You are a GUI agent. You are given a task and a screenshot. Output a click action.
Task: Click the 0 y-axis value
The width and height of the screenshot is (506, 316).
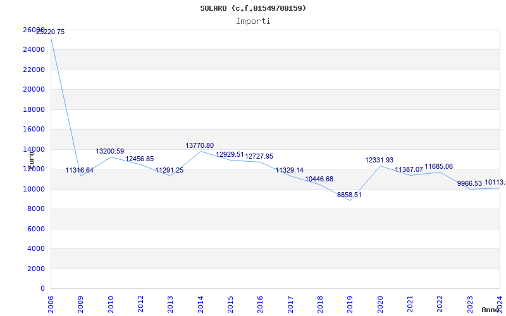(42, 289)
